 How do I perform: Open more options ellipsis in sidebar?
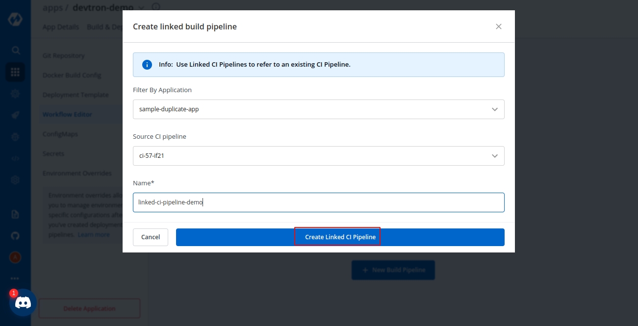pyautogui.click(x=15, y=278)
